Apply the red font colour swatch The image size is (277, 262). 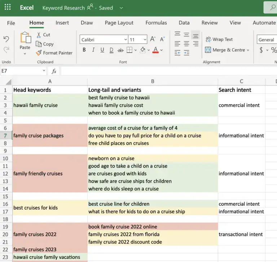(155, 50)
